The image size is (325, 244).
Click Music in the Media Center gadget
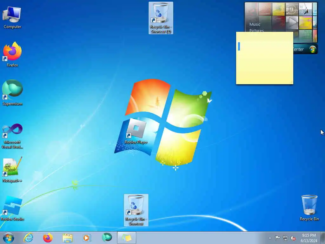click(x=255, y=24)
